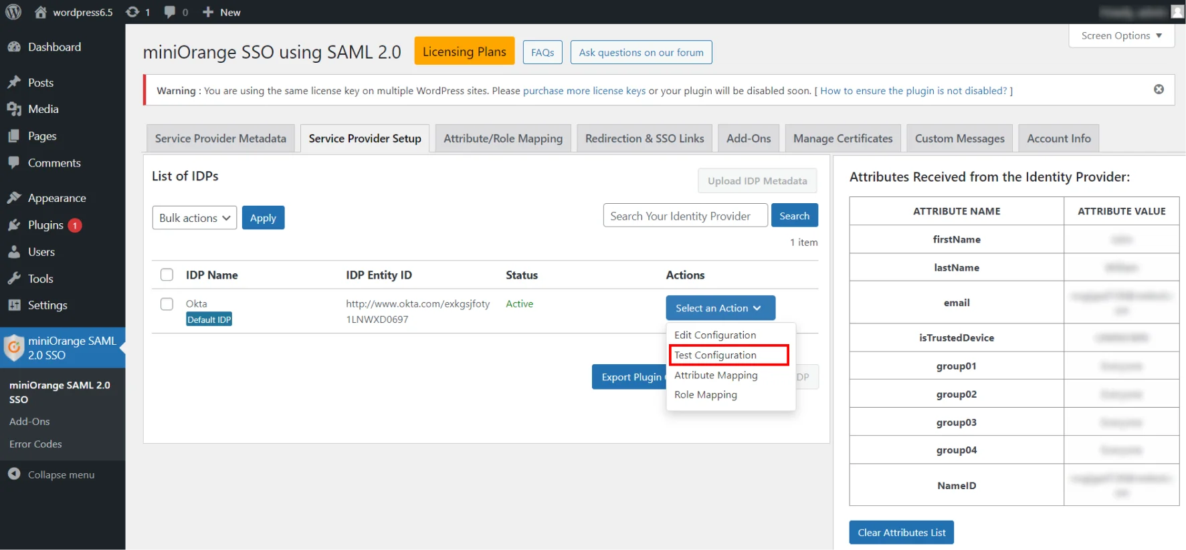Viewport: 1186px width, 550px height.
Task: Open the Account Info tab
Action: [1059, 138]
